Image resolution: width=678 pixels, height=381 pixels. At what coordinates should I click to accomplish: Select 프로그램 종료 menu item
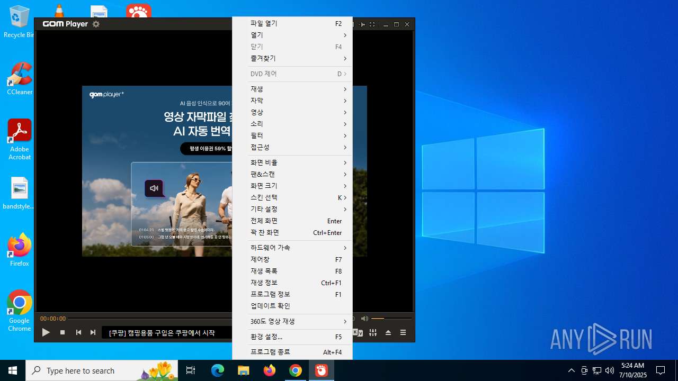click(292, 352)
